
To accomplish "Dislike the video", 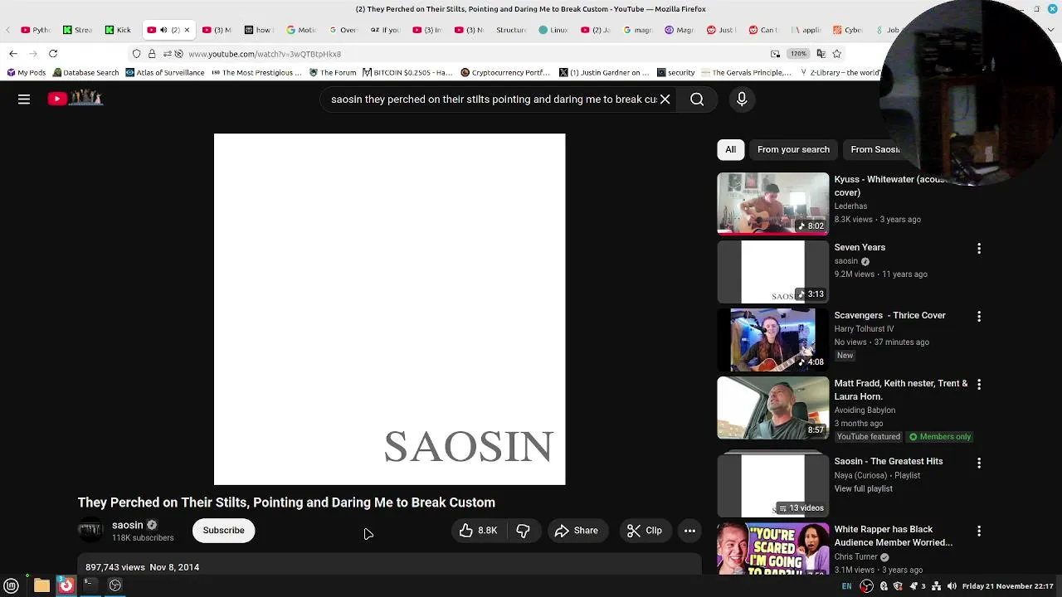I will pyautogui.click(x=524, y=531).
